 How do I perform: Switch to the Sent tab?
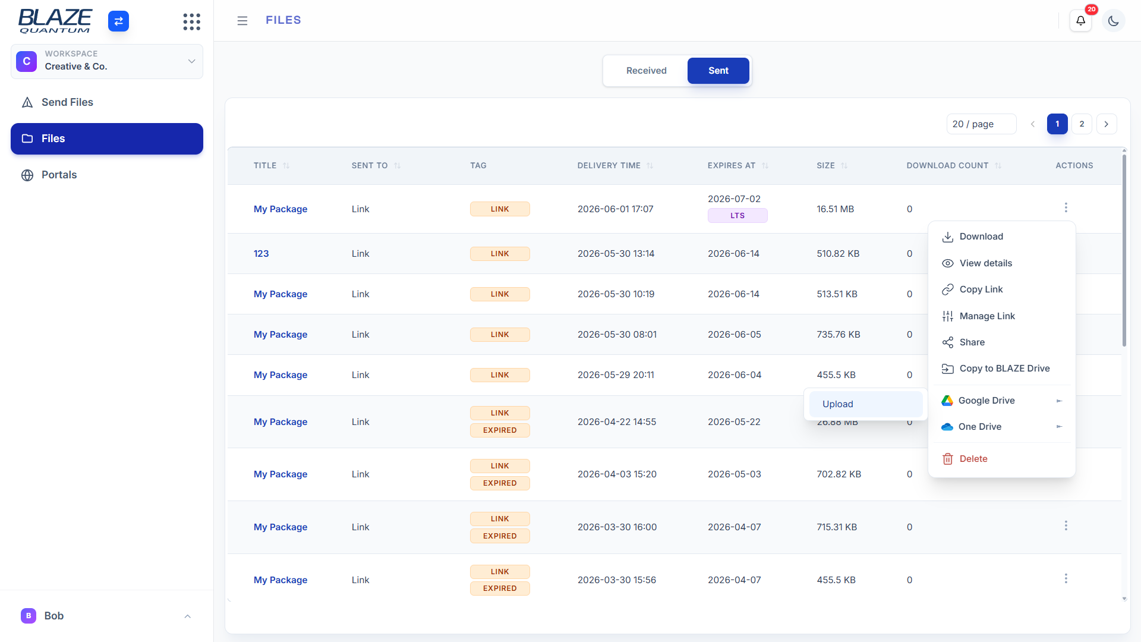coord(718,71)
